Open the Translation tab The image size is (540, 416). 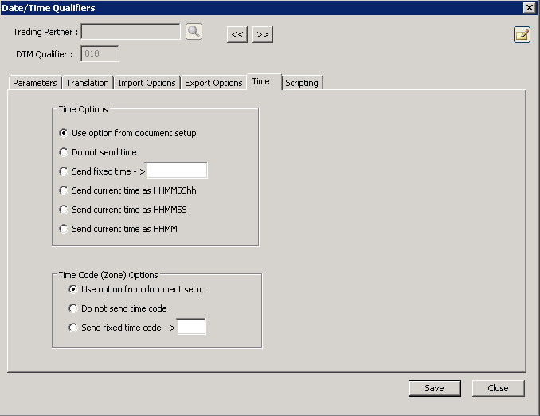88,83
